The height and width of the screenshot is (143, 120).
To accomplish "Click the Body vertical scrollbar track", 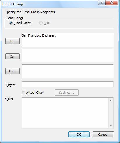I will coord(111,113).
